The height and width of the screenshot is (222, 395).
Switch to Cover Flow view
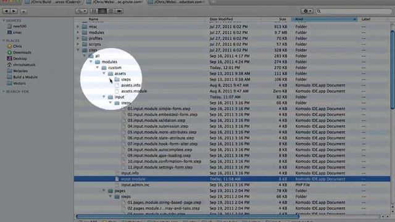pos(119,11)
